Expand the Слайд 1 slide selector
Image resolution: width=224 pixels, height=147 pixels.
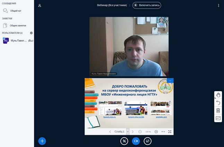pyautogui.click(x=128, y=132)
